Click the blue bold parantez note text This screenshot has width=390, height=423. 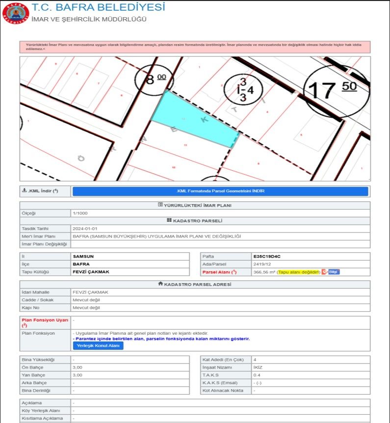tap(161, 339)
